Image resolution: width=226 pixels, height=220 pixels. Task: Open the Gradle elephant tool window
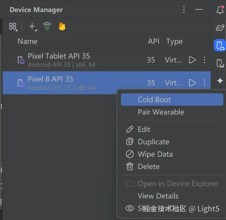click(x=220, y=28)
